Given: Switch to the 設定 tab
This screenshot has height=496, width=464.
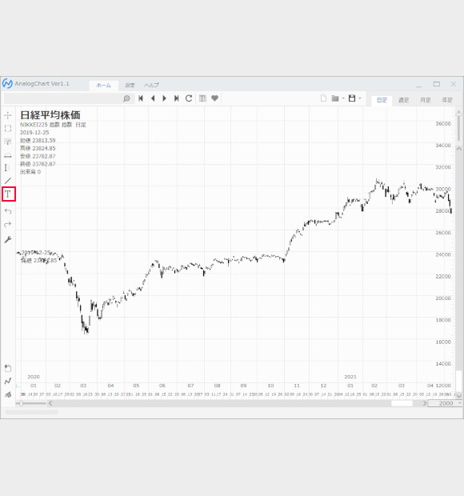Looking at the screenshot, I should (130, 85).
